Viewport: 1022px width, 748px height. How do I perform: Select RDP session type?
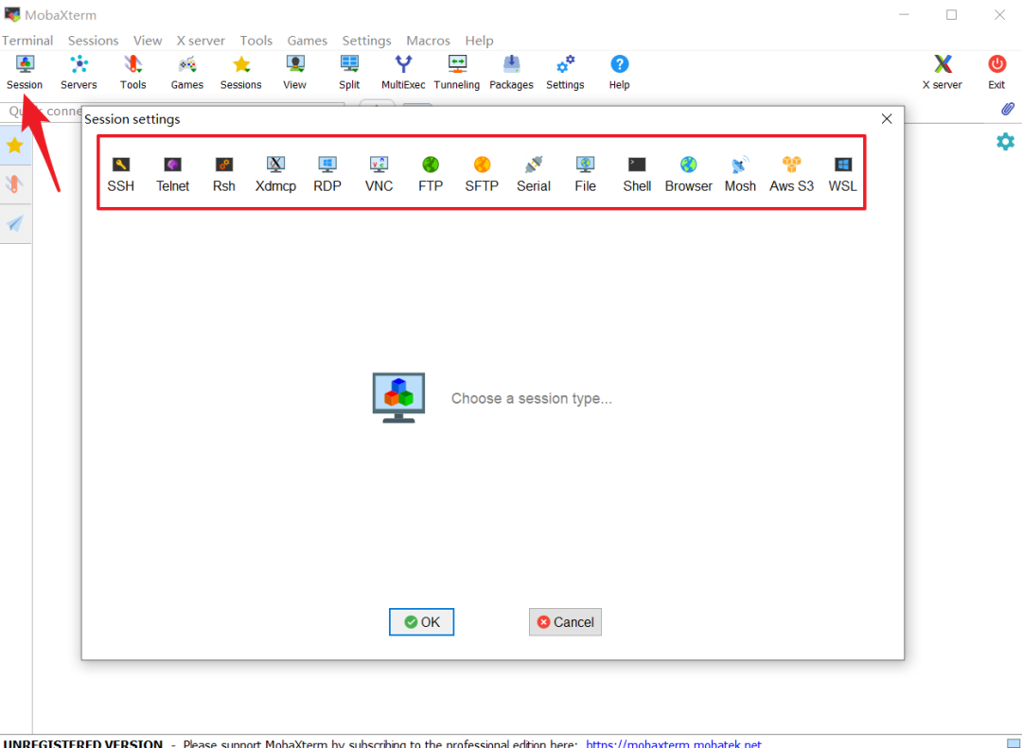click(x=327, y=174)
